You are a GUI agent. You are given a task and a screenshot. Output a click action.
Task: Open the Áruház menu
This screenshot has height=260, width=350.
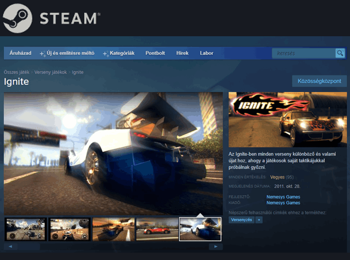point(21,53)
